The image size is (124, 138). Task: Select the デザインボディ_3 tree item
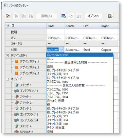pyautogui.click(x=30, y=73)
